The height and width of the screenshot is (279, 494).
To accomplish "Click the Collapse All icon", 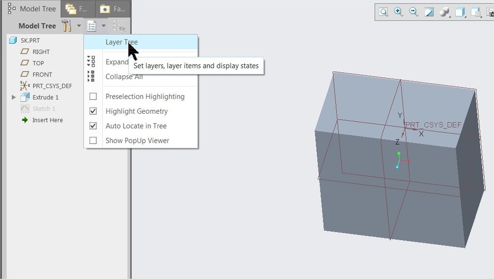I will point(91,76).
